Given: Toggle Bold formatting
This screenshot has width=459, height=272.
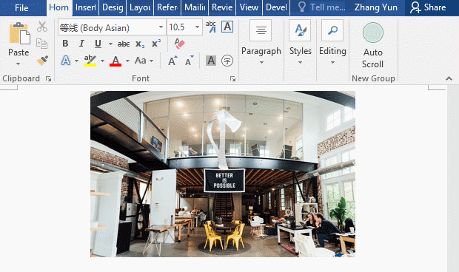Looking at the screenshot, I should tap(66, 44).
